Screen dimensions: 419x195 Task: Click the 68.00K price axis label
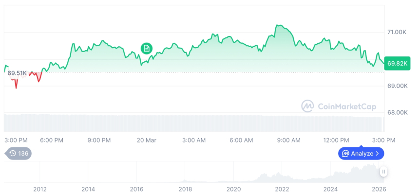click(397, 112)
